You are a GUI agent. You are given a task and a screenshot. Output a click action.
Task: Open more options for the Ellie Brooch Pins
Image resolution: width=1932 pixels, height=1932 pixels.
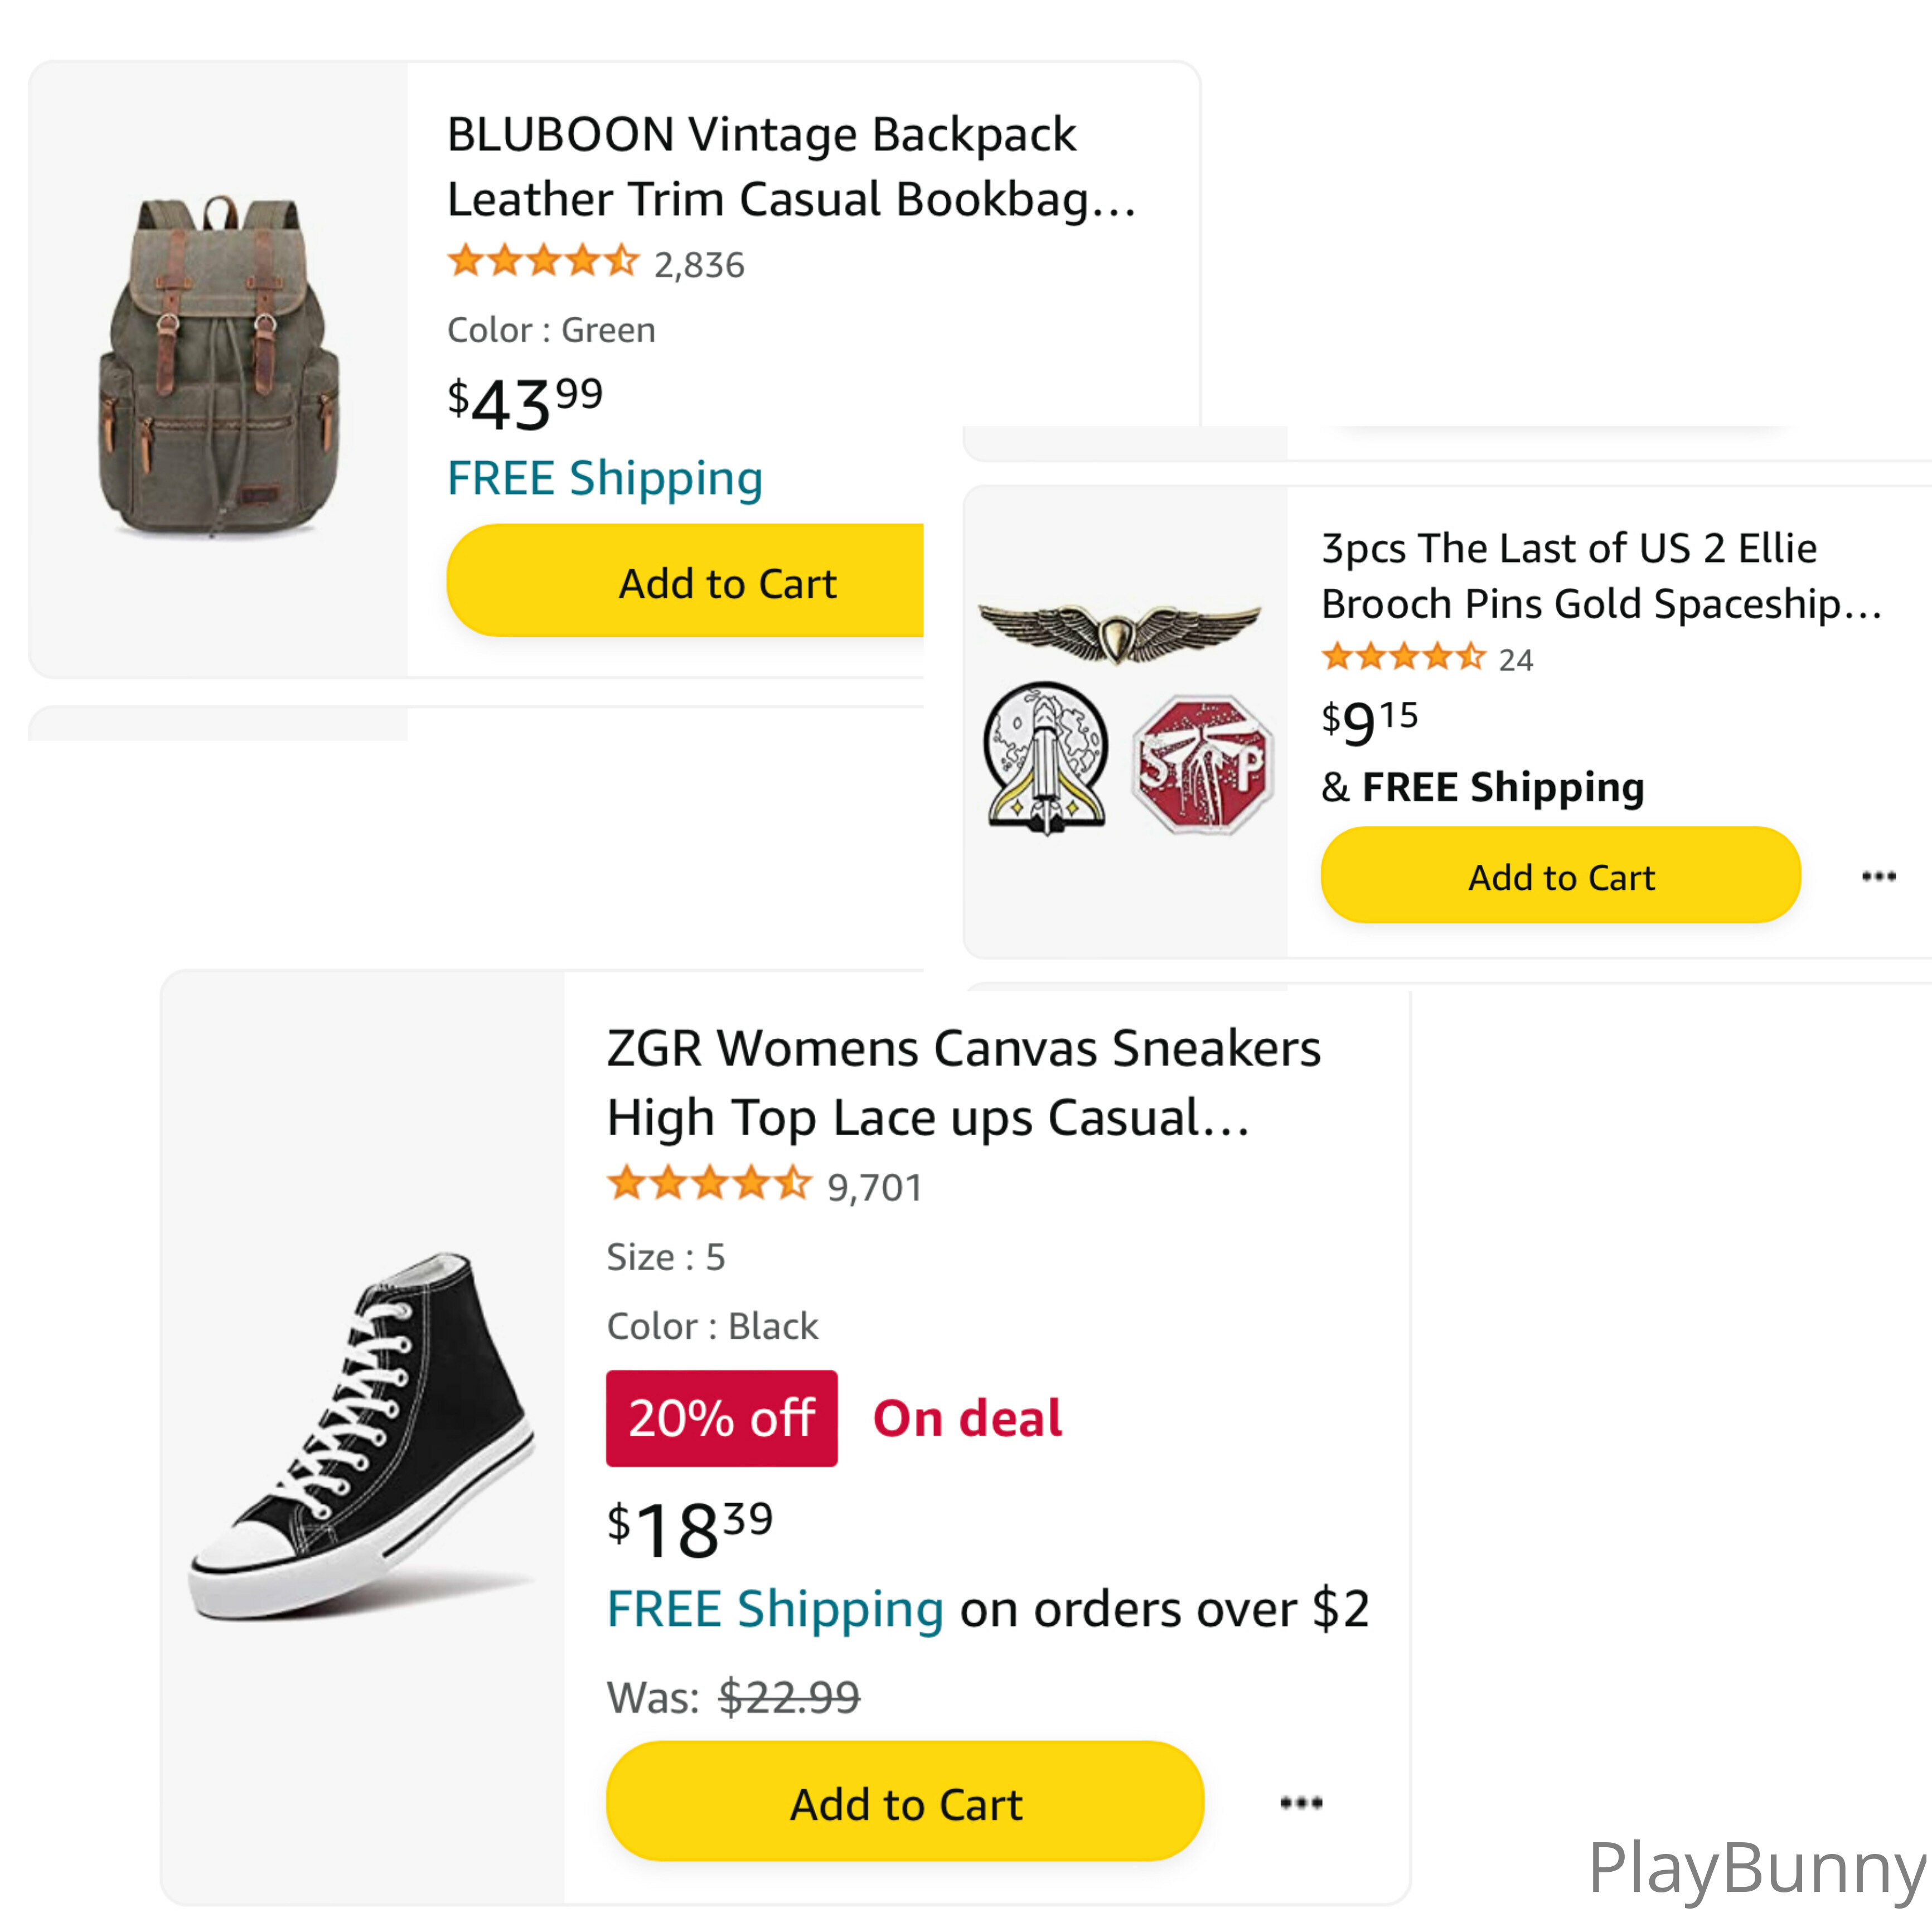[x=1878, y=877]
